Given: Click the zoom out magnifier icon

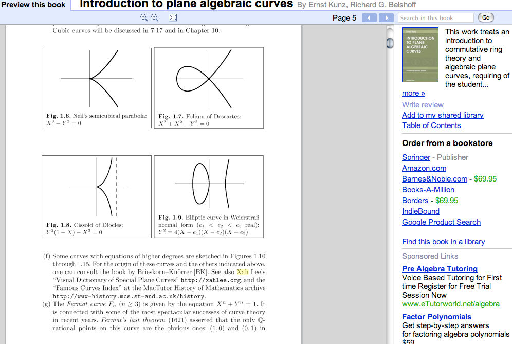Looking at the screenshot, I should click(144, 18).
